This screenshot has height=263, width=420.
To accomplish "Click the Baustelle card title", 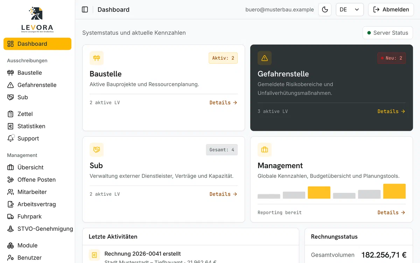I will click(106, 74).
